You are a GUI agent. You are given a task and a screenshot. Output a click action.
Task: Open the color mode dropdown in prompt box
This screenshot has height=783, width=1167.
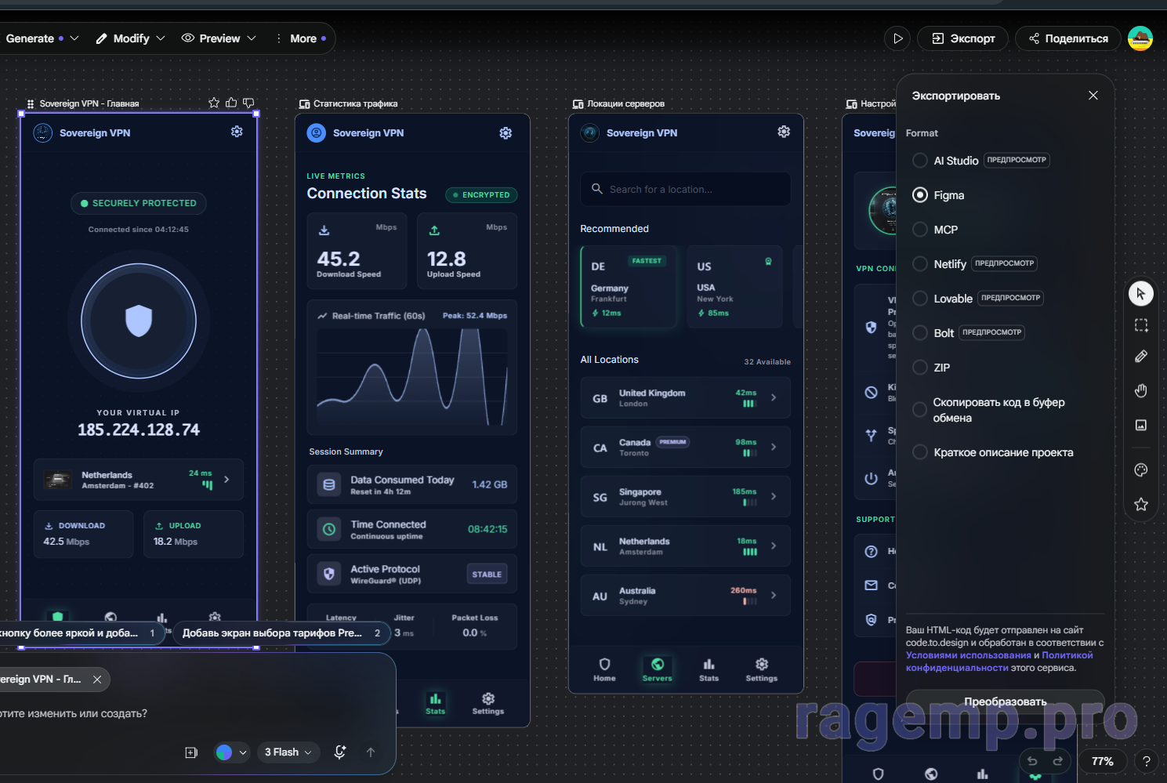click(x=230, y=752)
